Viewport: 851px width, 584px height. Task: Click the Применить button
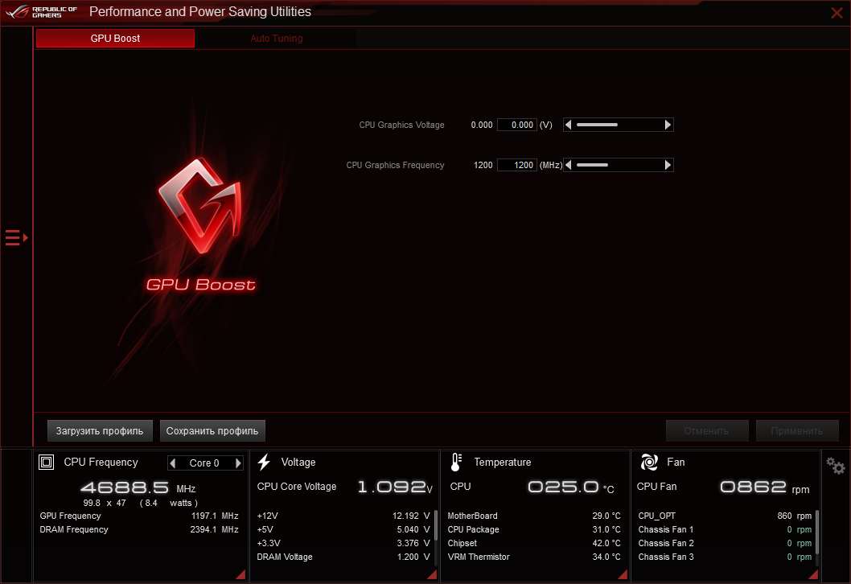pyautogui.click(x=797, y=431)
